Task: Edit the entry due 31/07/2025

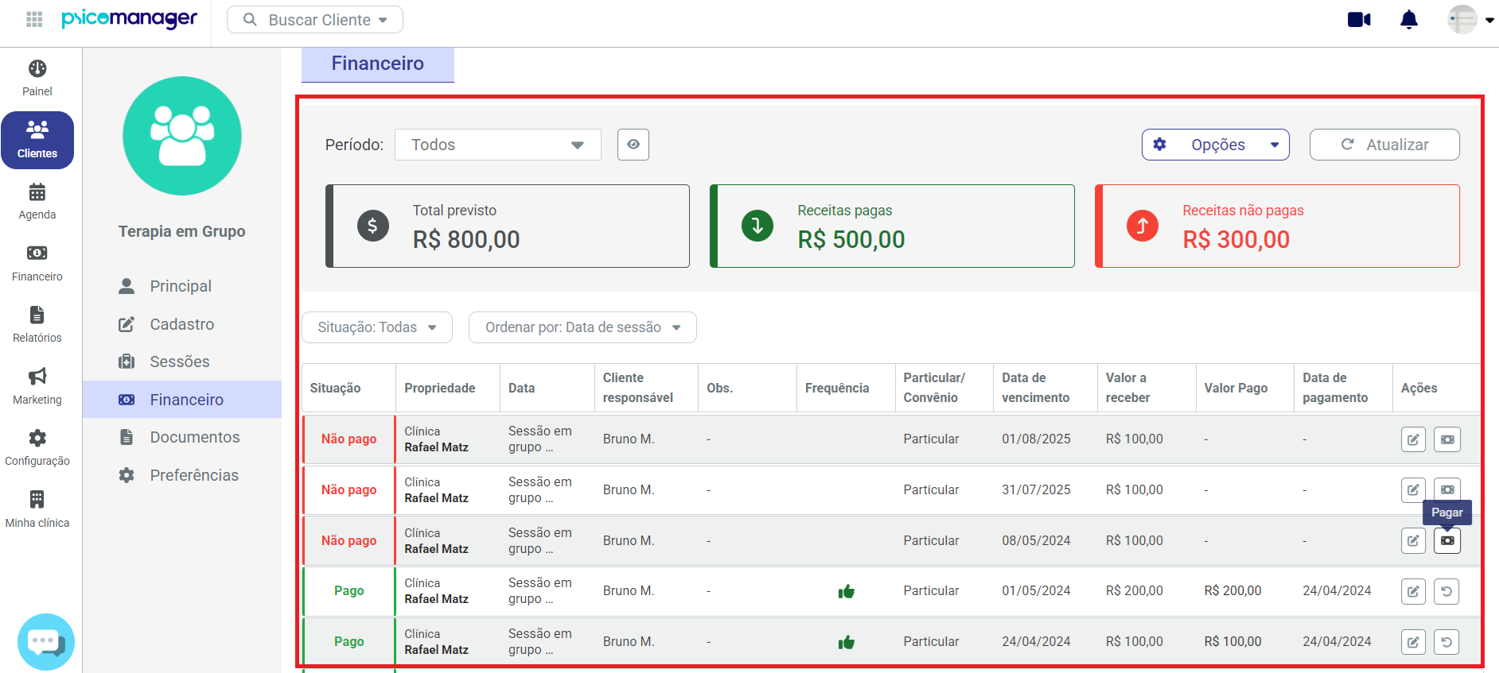Action: pyautogui.click(x=1413, y=490)
